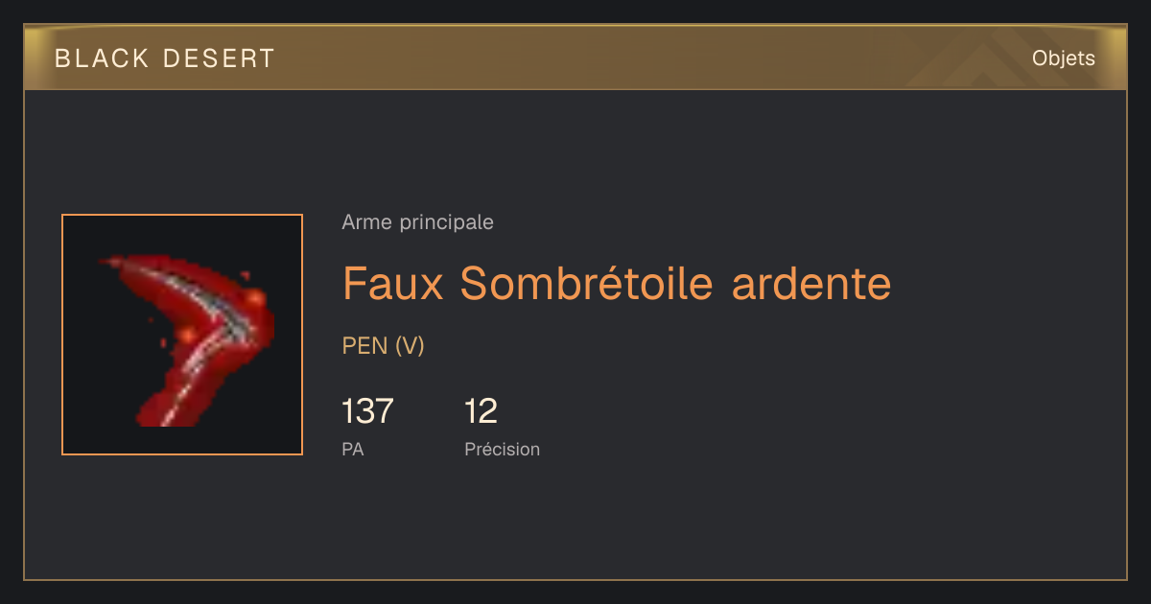
Task: Click the Précision stat label
Action: coord(503,449)
